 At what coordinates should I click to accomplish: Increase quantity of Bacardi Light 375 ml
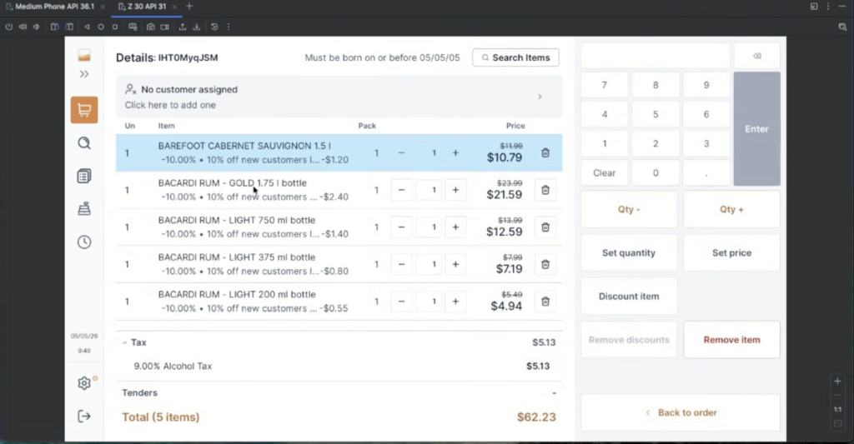pyautogui.click(x=455, y=264)
